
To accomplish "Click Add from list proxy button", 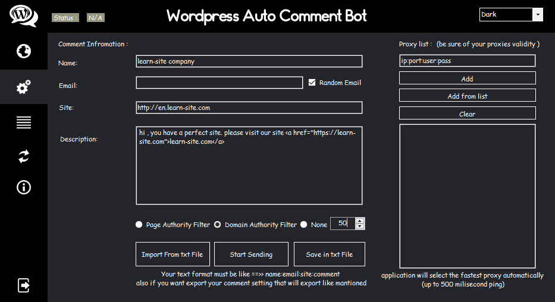I will point(467,96).
